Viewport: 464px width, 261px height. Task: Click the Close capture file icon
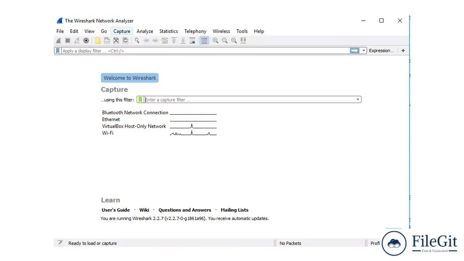click(x=116, y=41)
